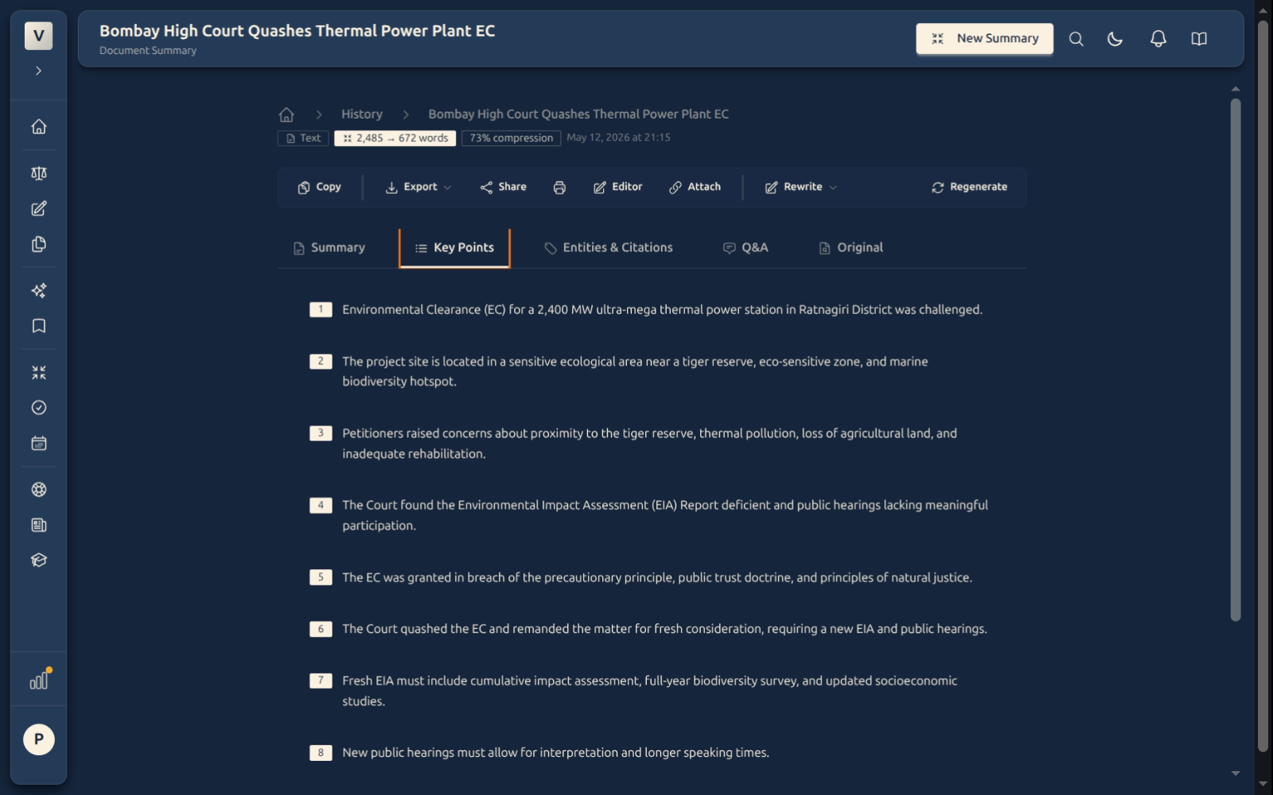Open the lifebuoy help icon in the sidebar
The width and height of the screenshot is (1273, 795).
tap(38, 490)
